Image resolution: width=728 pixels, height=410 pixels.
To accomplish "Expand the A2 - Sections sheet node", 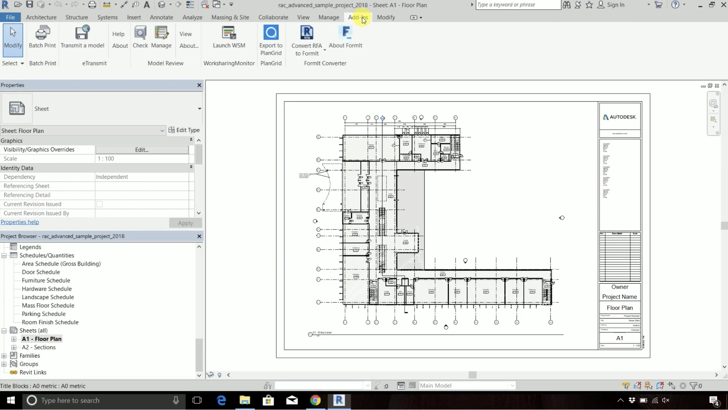I will pyautogui.click(x=14, y=347).
